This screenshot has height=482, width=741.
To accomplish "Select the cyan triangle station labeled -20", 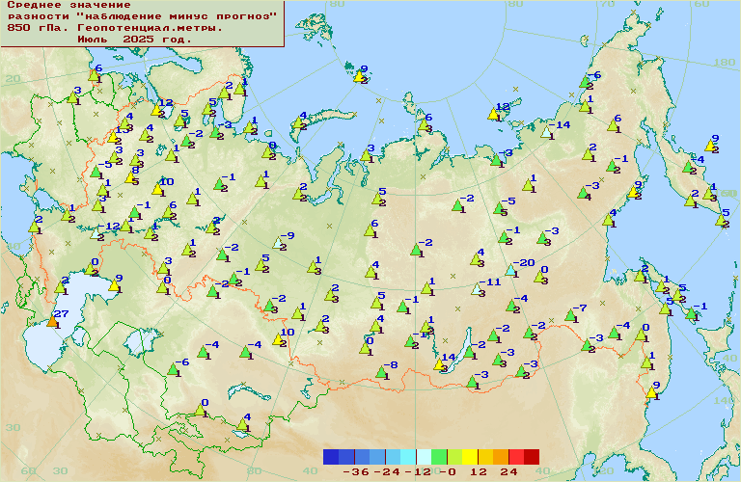I will pyautogui.click(x=510, y=271).
